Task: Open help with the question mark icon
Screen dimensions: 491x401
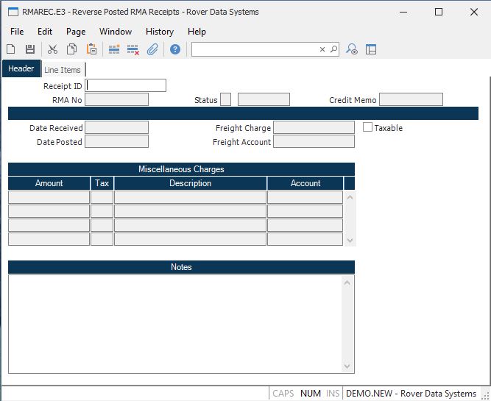Action: click(x=175, y=49)
